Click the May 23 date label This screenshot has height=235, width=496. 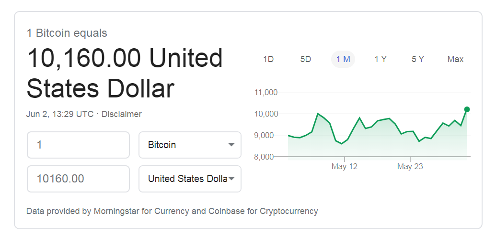tap(410, 166)
